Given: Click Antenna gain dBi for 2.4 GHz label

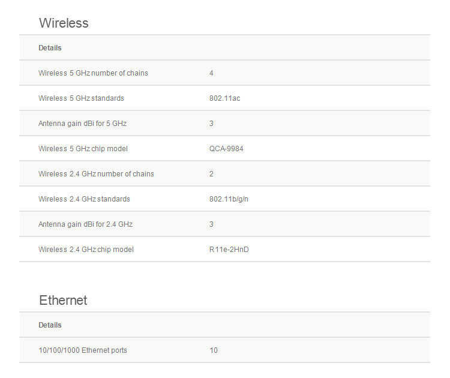Looking at the screenshot, I should coord(86,224).
